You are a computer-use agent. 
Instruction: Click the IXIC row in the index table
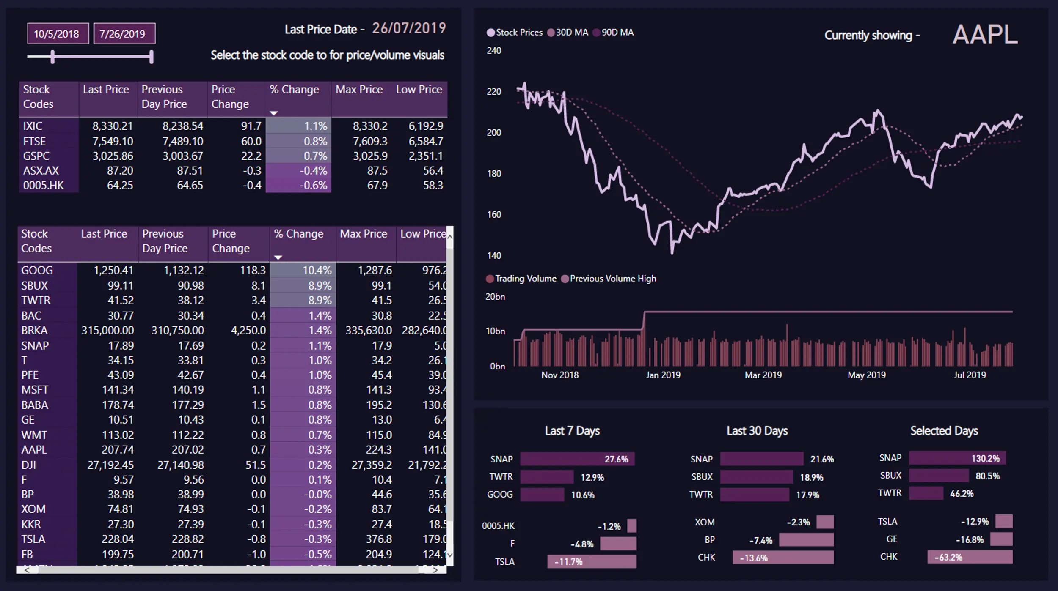tap(32, 126)
